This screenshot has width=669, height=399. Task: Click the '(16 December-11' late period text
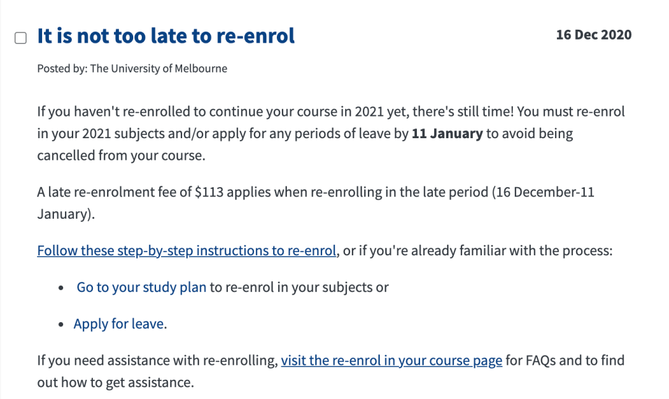pos(543,192)
